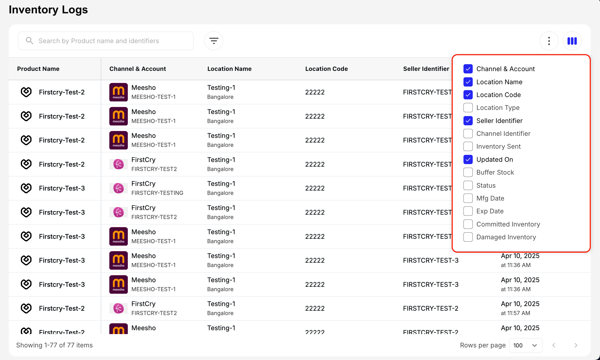
Task: Go to the next page arrow
Action: (576, 345)
